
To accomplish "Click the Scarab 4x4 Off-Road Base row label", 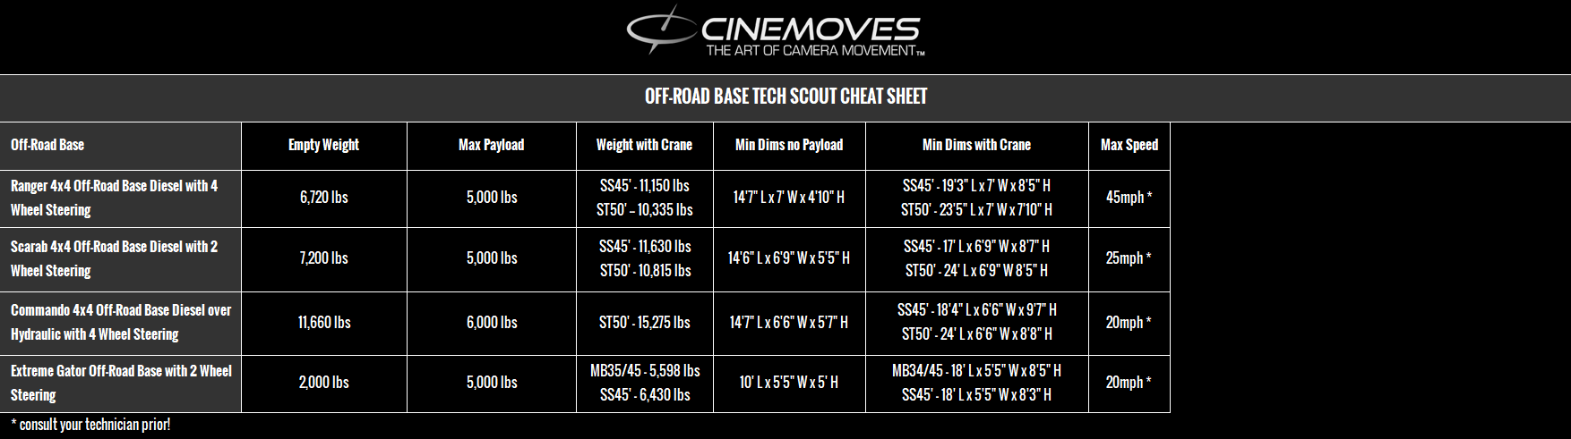I will click(x=114, y=258).
